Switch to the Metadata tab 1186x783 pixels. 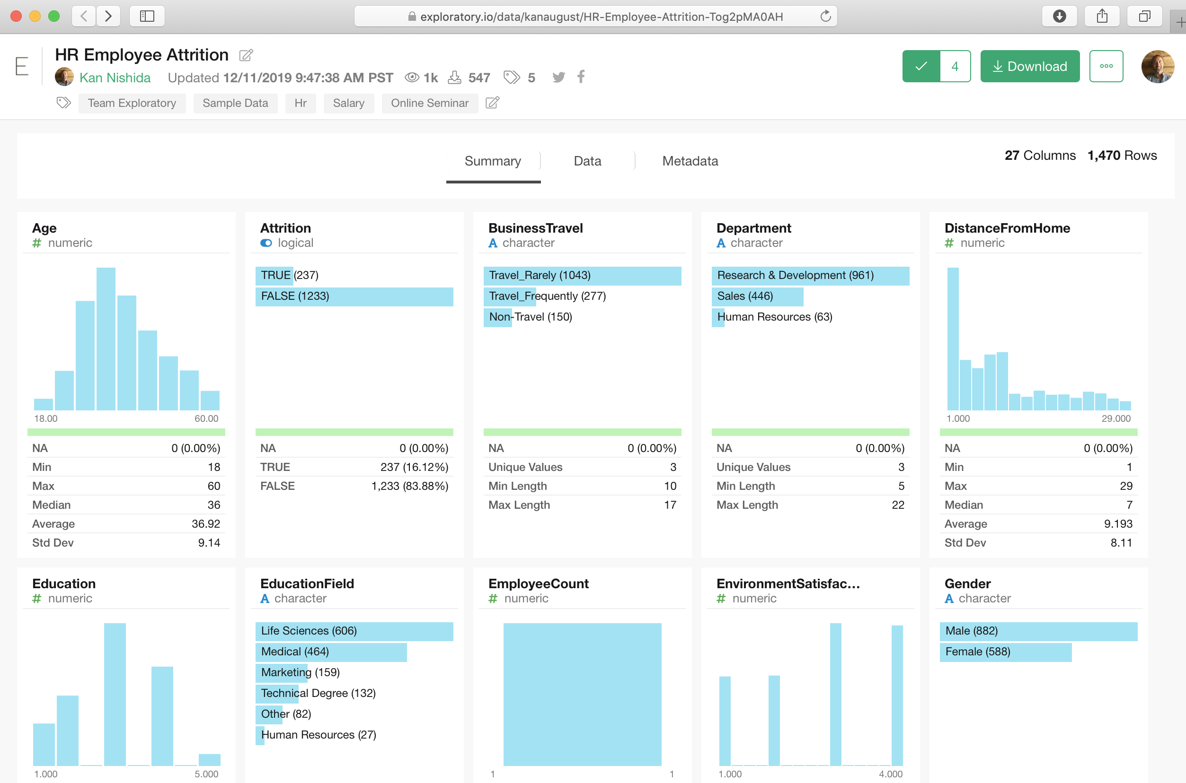pos(690,161)
